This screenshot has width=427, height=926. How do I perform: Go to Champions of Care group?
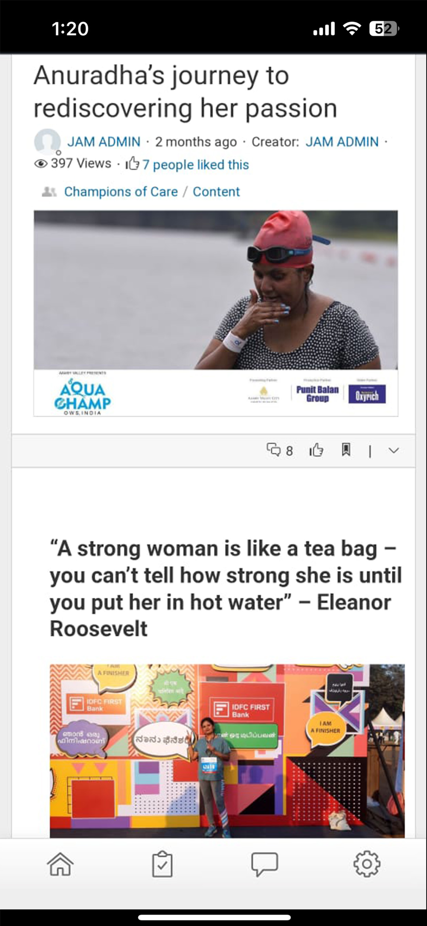(x=121, y=192)
